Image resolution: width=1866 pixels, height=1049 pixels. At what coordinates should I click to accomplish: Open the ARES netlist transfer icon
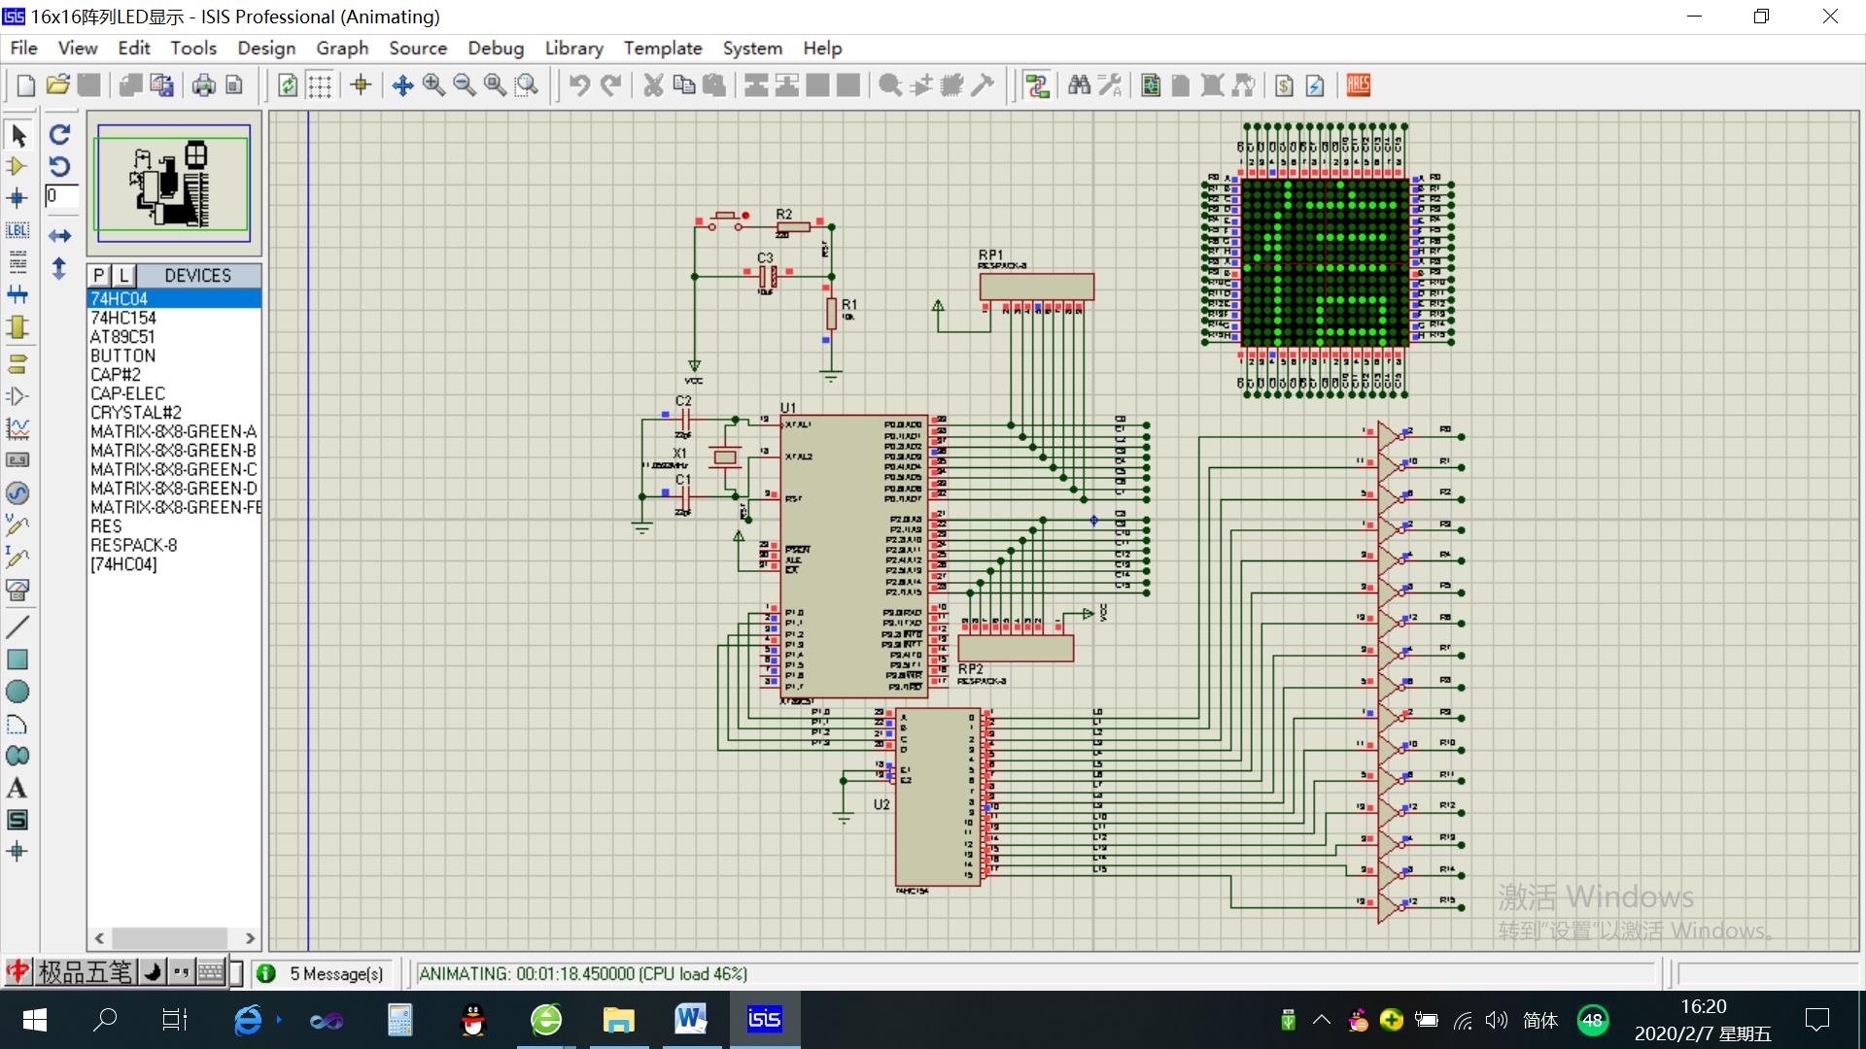pos(1358,85)
